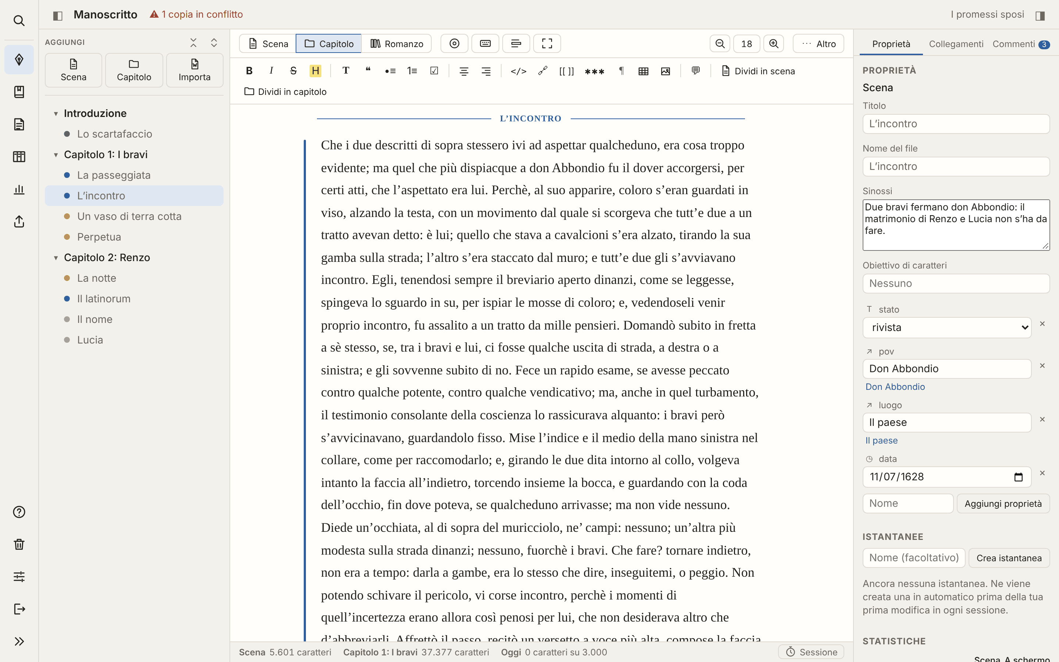The width and height of the screenshot is (1059, 662).
Task: Switch to Romanzo view
Action: coord(396,44)
